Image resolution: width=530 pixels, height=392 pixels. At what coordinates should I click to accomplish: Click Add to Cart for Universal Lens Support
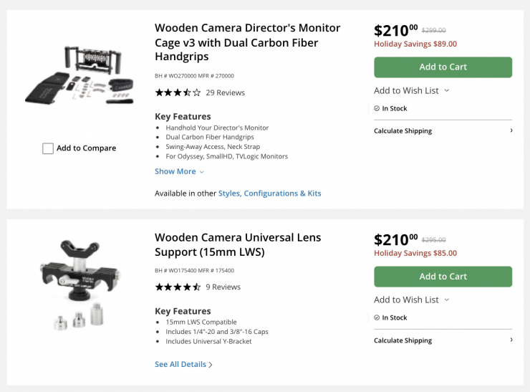(443, 277)
